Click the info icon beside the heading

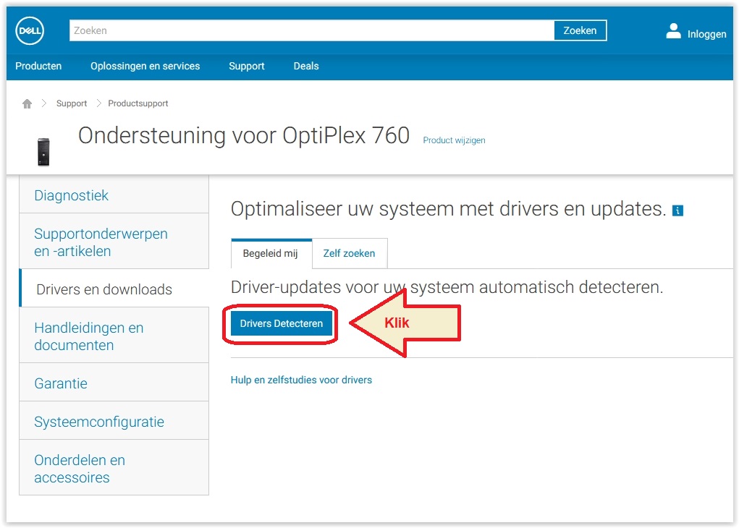677,210
